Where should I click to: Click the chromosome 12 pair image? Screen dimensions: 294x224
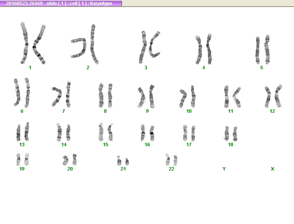(274, 96)
